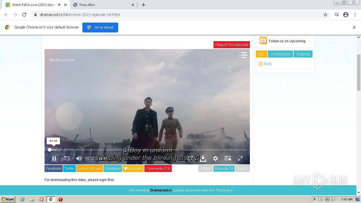Click the address bar URL field
The height and width of the screenshot is (203, 361).
[180, 15]
